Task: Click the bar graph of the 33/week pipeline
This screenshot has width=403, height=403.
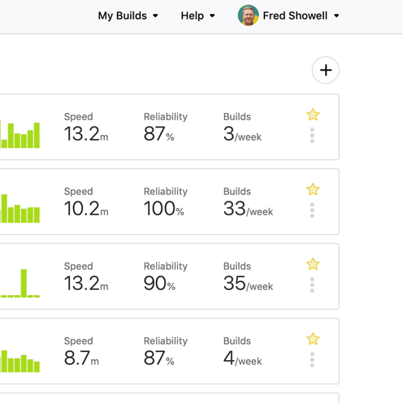Action: (x=19, y=209)
